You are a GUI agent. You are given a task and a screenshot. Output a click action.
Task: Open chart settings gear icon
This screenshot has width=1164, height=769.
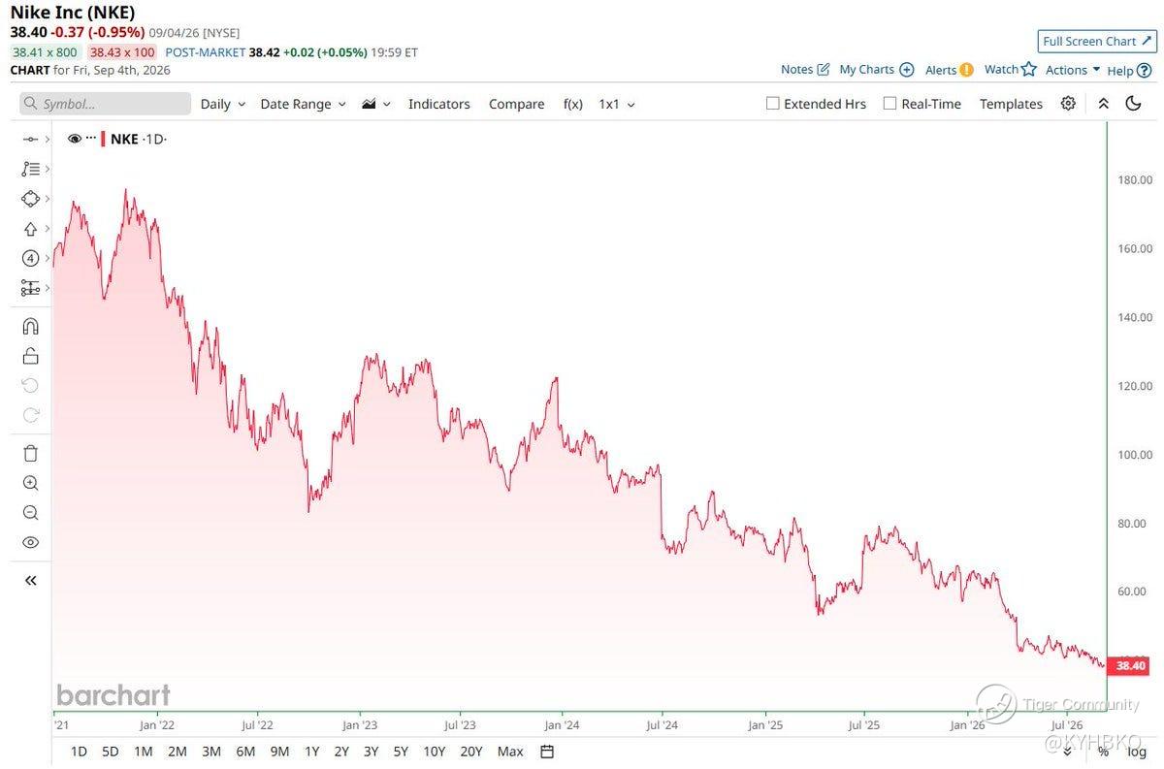pos(1068,104)
